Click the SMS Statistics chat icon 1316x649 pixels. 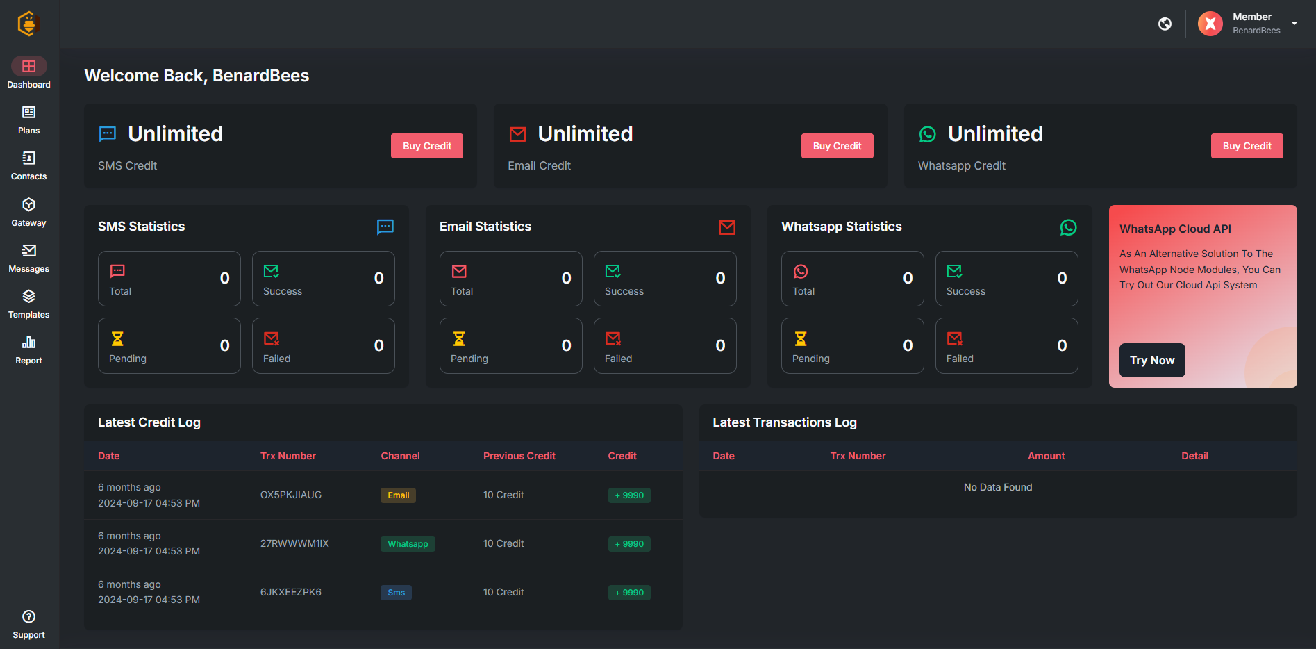tap(385, 227)
